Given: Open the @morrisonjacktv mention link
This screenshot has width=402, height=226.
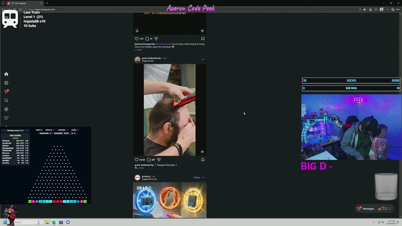Looking at the screenshot, I should pyautogui.click(x=163, y=44).
